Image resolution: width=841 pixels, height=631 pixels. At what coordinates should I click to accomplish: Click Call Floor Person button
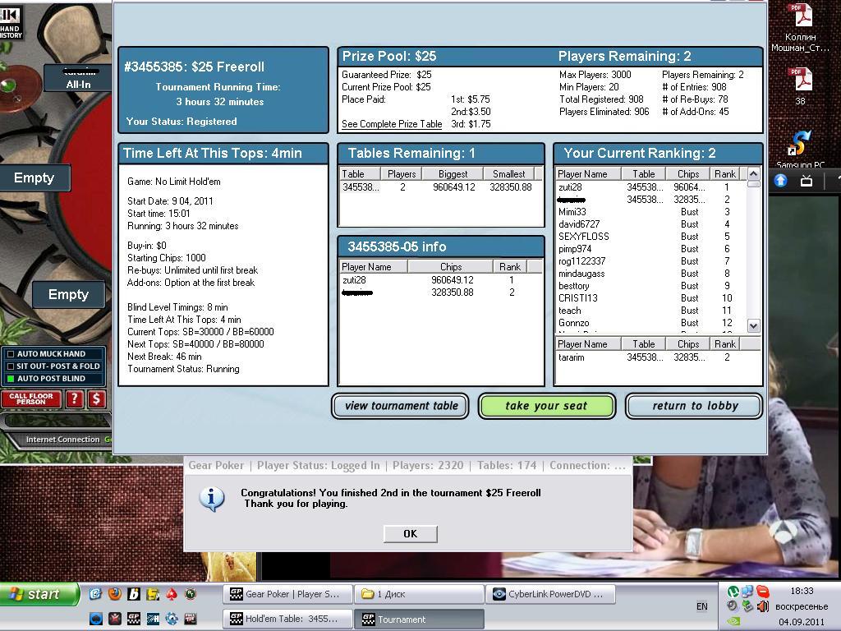(31, 398)
